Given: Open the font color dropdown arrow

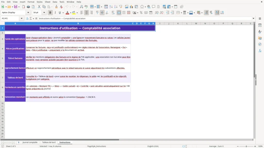Looking at the screenshot, I should pyautogui.click(x=71, y=13).
